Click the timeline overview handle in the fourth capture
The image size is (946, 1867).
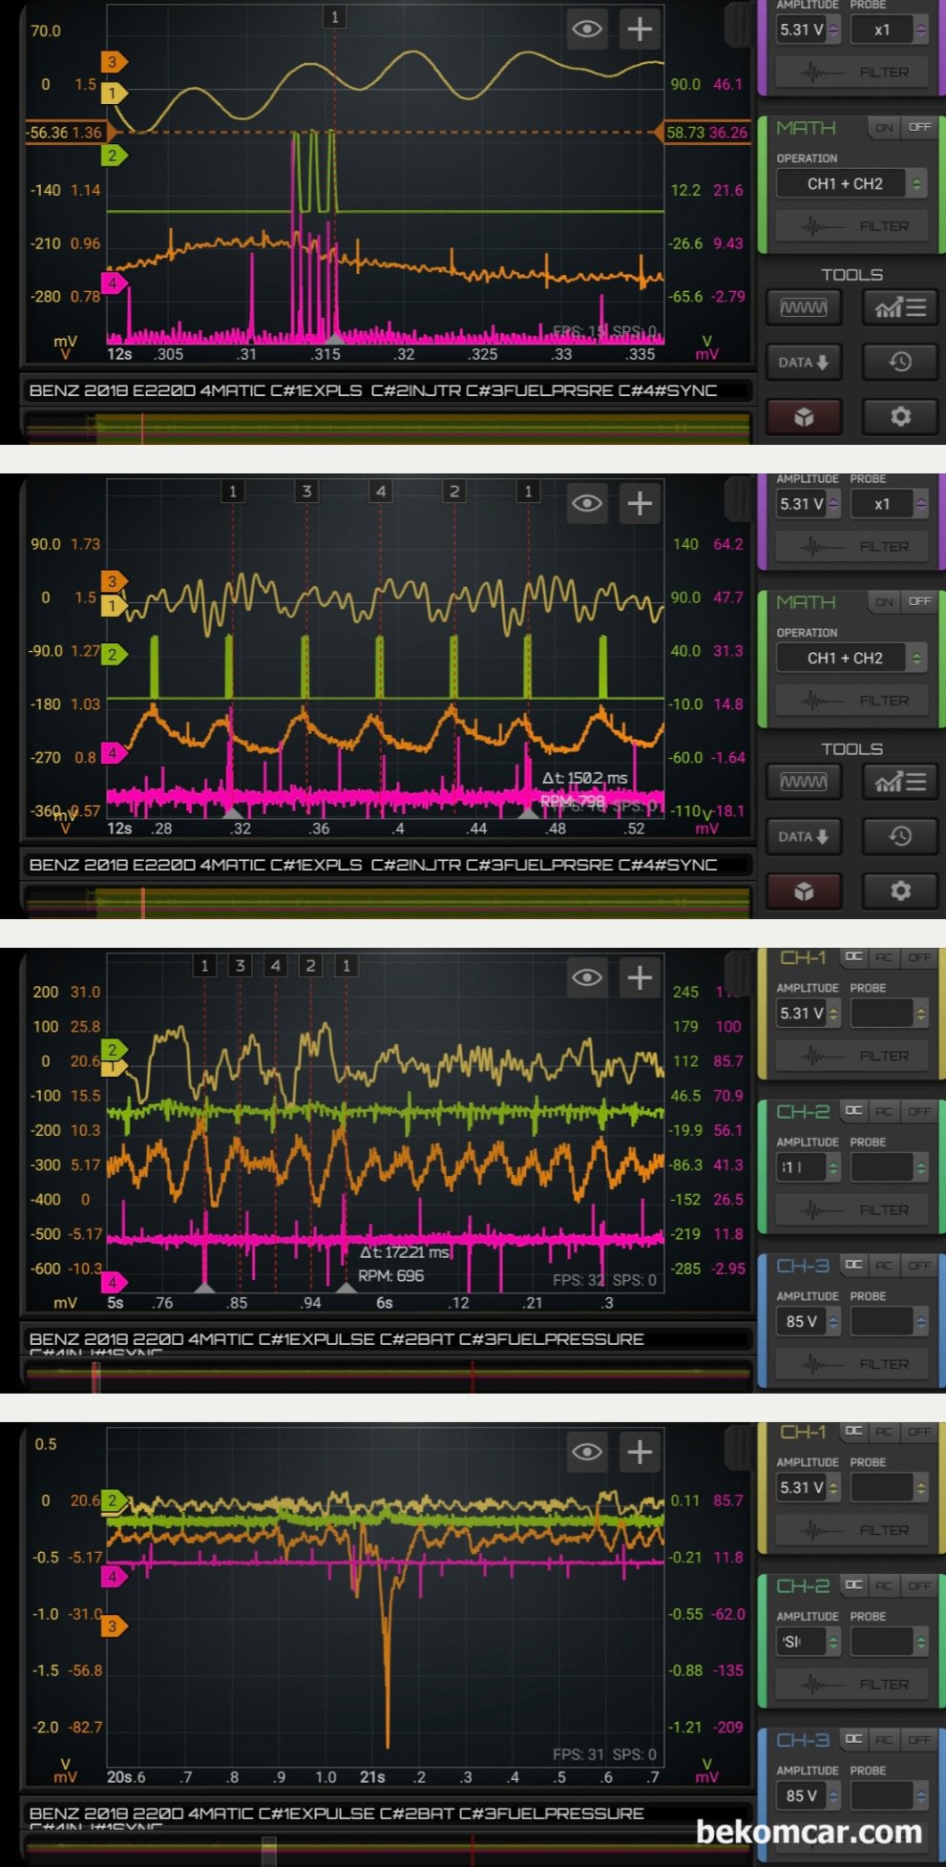tap(269, 1850)
